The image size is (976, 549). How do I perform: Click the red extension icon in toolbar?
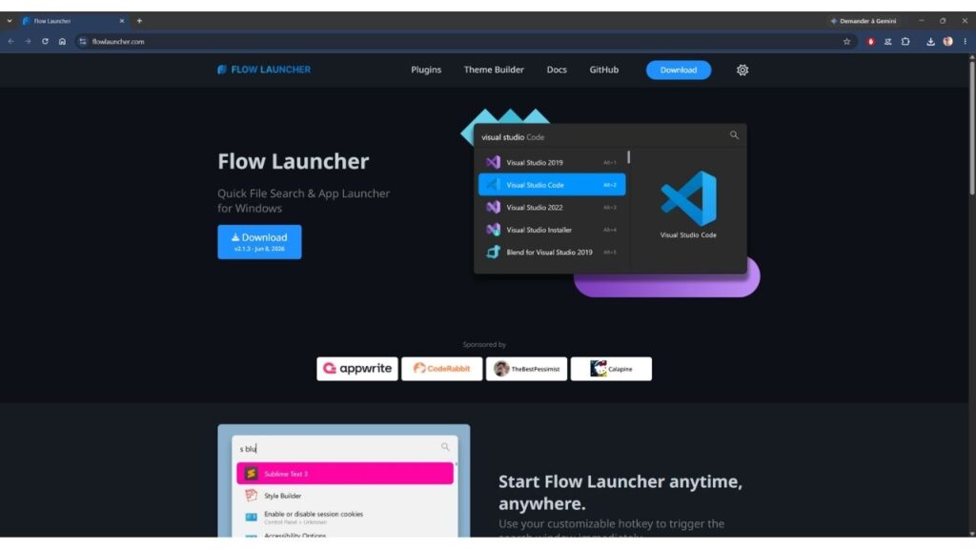(871, 42)
